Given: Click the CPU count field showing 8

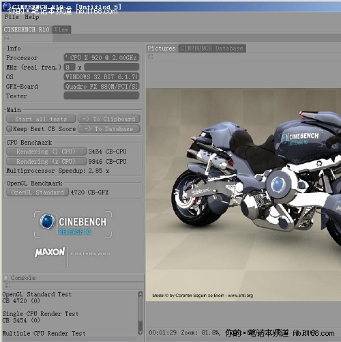Looking at the screenshot, I should click(x=70, y=67).
